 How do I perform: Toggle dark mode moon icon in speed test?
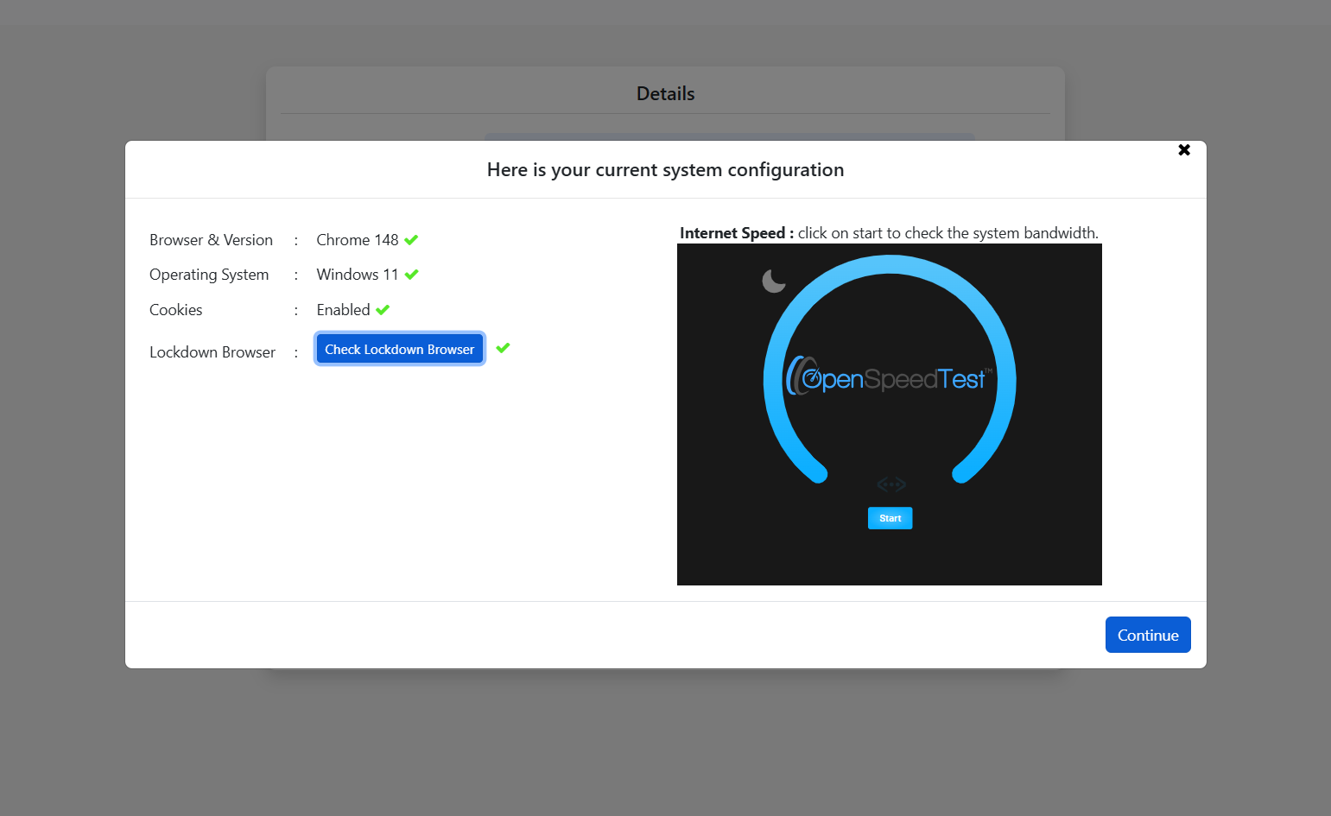[x=773, y=281]
